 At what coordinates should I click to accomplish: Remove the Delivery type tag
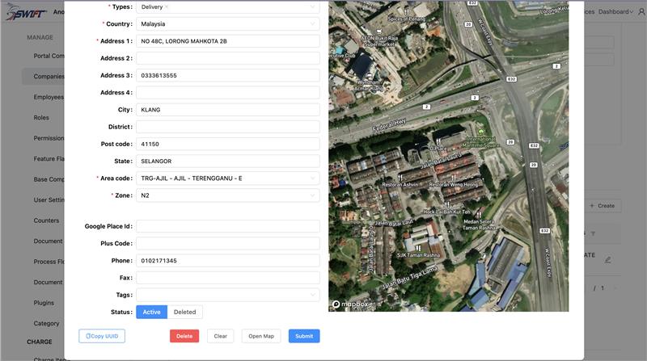(167, 6)
